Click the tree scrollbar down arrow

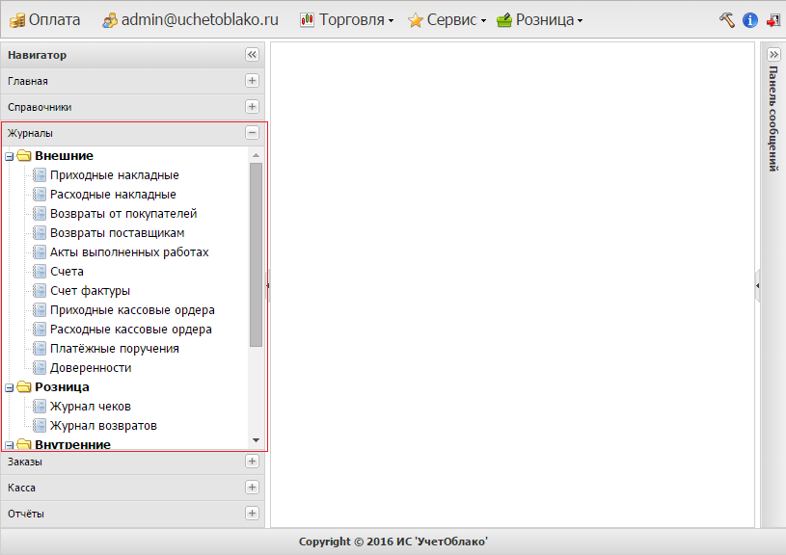point(257,440)
